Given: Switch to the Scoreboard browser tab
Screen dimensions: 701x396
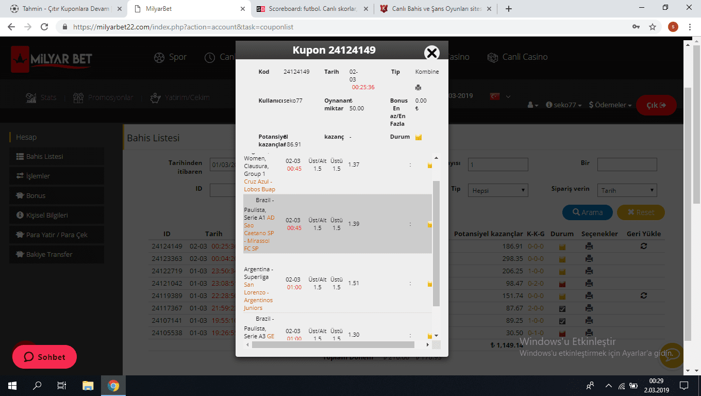Looking at the screenshot, I should [x=312, y=9].
